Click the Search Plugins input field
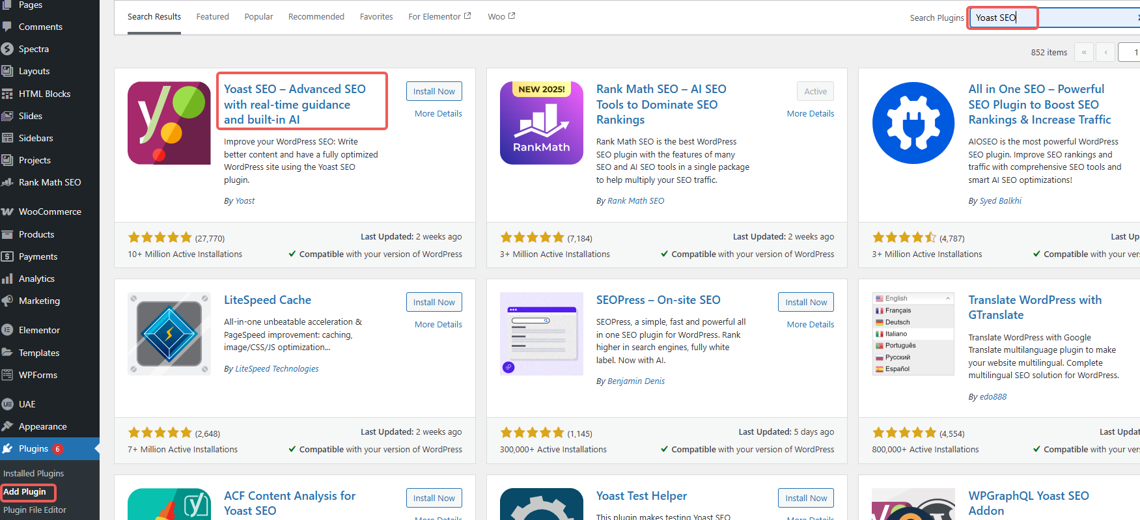The image size is (1140, 520). tap(1054, 18)
